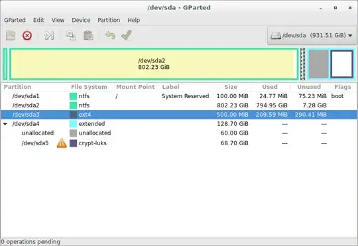The image size is (358, 246).
Task: Sort by the Size column header
Action: (231, 87)
